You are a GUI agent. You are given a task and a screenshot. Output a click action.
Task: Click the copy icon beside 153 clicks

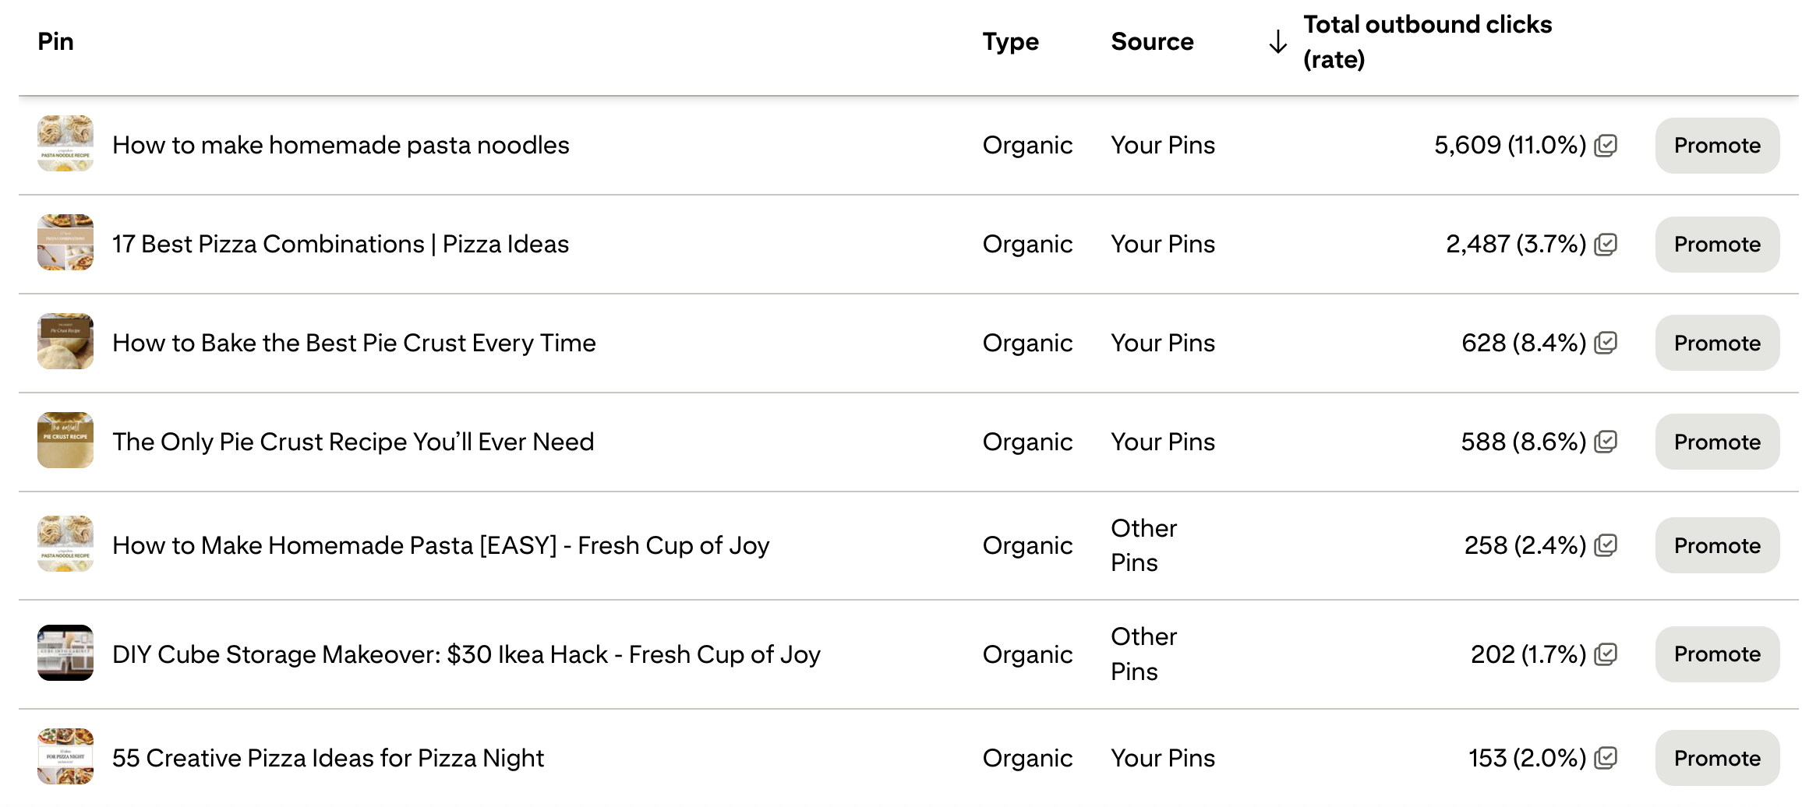click(1607, 758)
